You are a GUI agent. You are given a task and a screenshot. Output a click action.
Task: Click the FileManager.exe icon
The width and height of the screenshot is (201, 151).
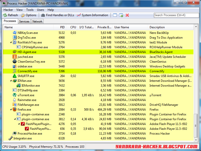click(x=15, y=105)
